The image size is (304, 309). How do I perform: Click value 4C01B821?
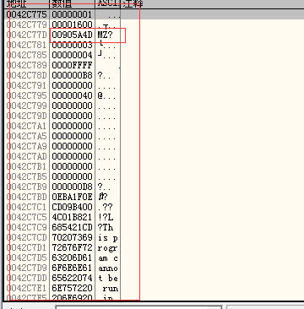coord(72,217)
